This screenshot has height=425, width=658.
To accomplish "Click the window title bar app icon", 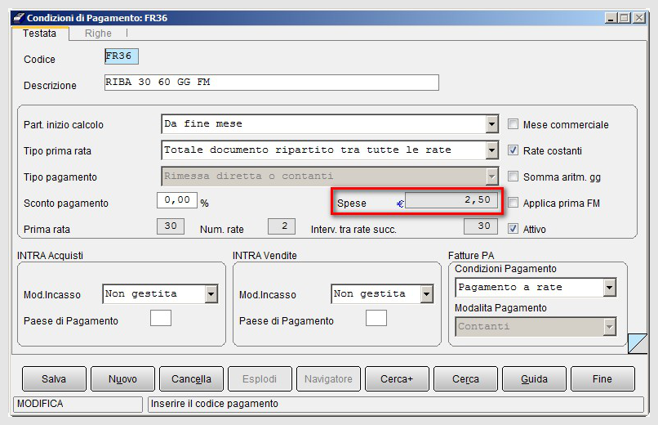I will [x=20, y=18].
